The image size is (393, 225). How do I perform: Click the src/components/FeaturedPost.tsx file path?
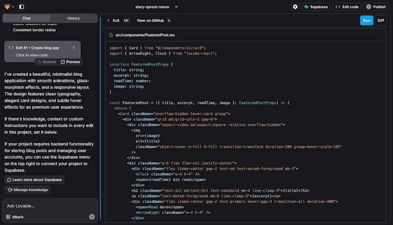[145, 35]
